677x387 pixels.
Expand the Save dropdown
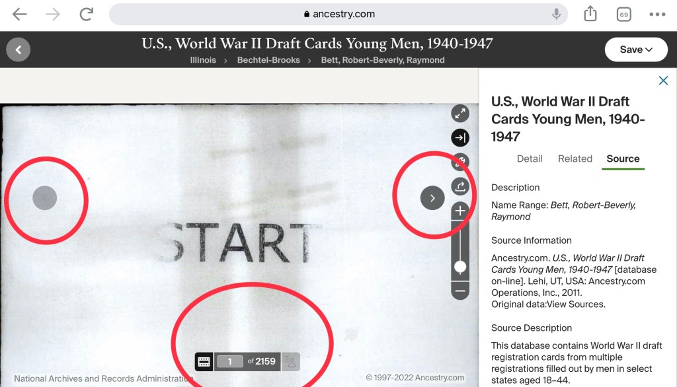coord(636,50)
